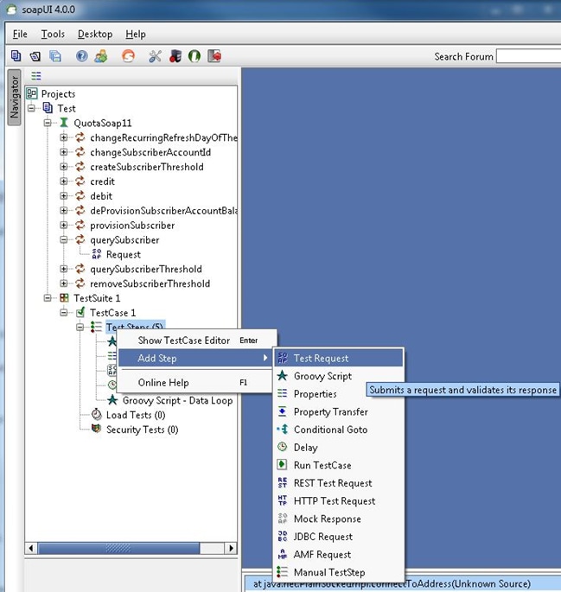Collapse the Test Steps (5) node

point(80,327)
